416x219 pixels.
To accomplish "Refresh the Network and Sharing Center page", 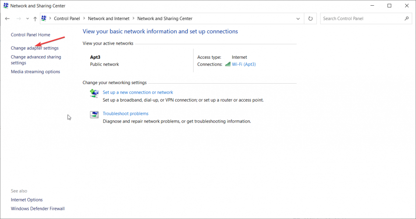I will pos(310,19).
